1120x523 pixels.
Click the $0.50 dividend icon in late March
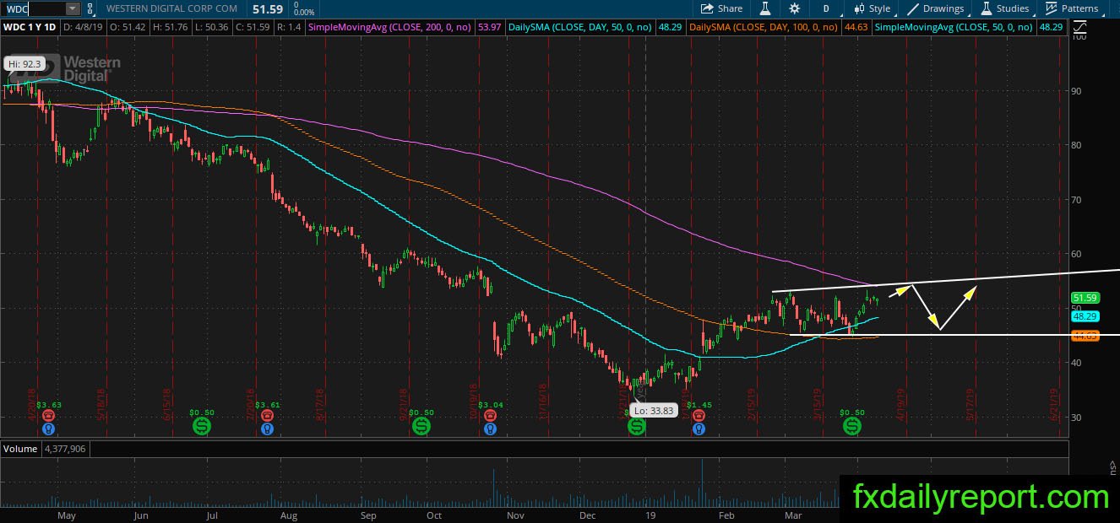coord(852,427)
